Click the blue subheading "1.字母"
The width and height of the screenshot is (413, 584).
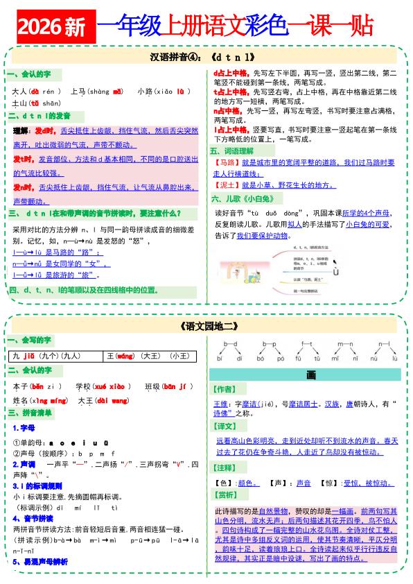click(x=24, y=428)
